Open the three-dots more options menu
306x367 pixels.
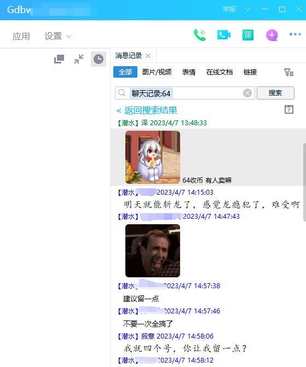tap(295, 34)
